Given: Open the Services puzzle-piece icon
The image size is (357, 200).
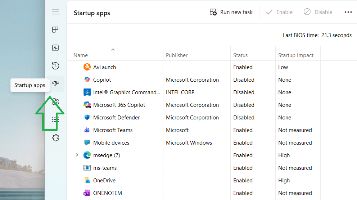Looking at the screenshot, I should click(55, 138).
